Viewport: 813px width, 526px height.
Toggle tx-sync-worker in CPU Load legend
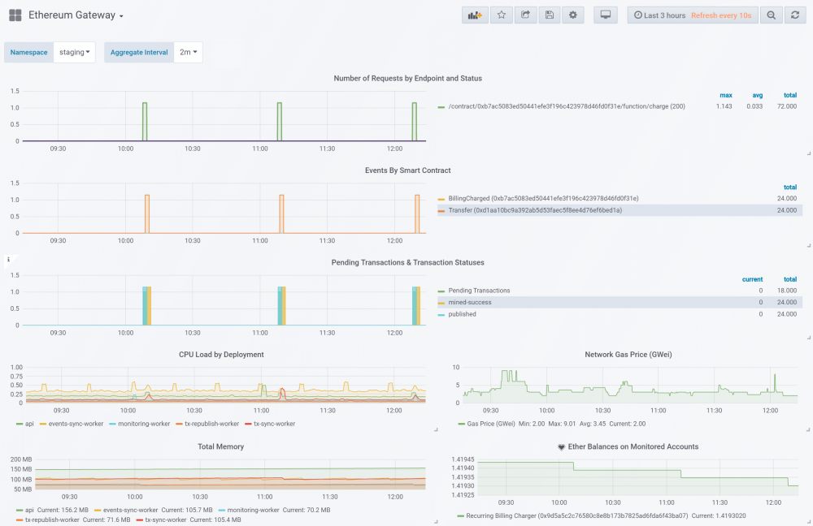coord(274,424)
